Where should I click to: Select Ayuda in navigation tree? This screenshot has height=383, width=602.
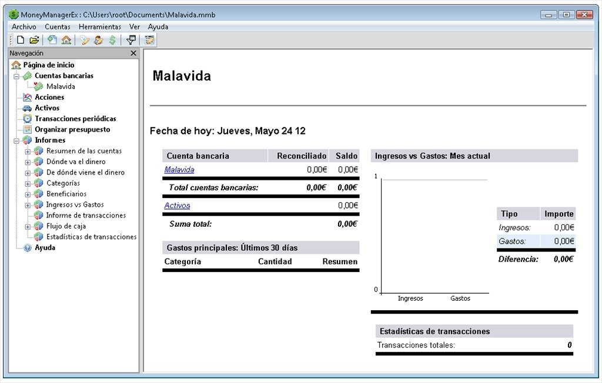[45, 247]
